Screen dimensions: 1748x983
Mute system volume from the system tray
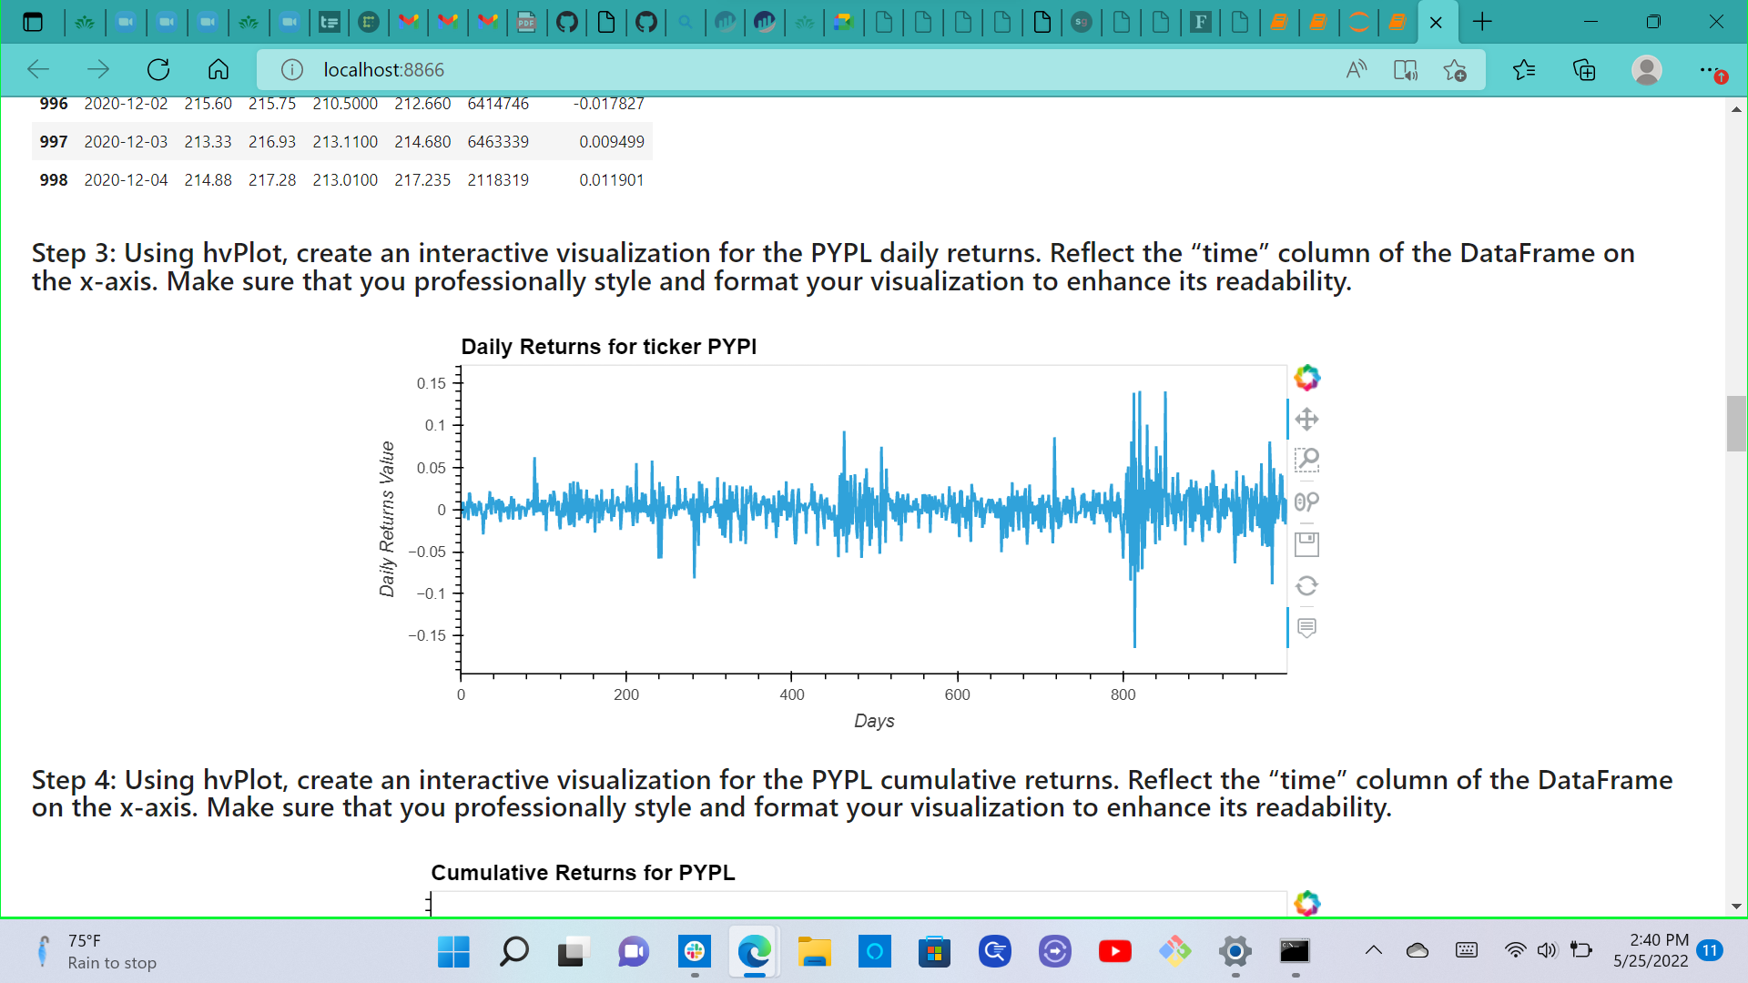1548,950
